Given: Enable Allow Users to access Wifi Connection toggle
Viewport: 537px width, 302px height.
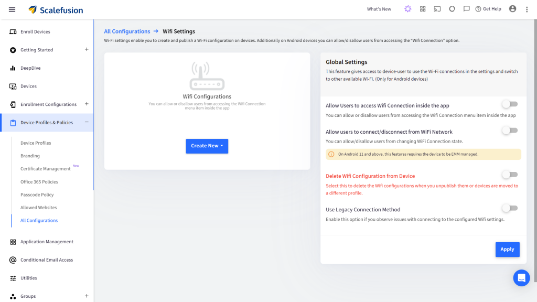Looking at the screenshot, I should [x=509, y=104].
